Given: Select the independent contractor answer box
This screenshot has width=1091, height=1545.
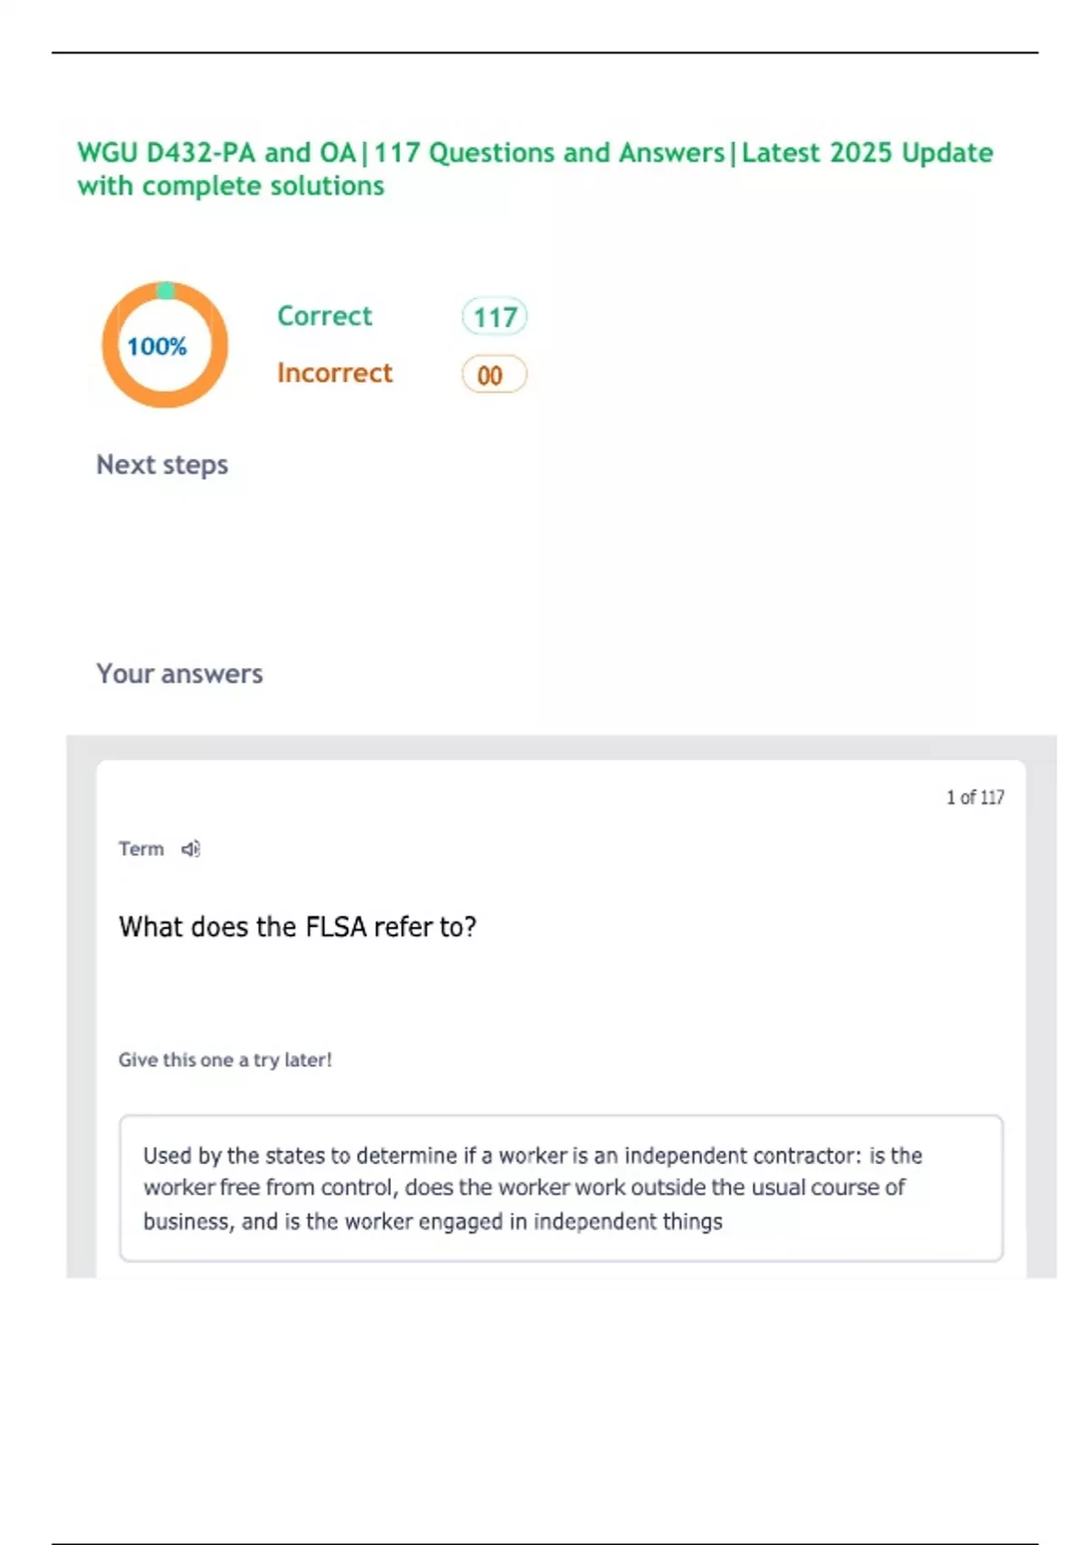Looking at the screenshot, I should coord(561,1188).
